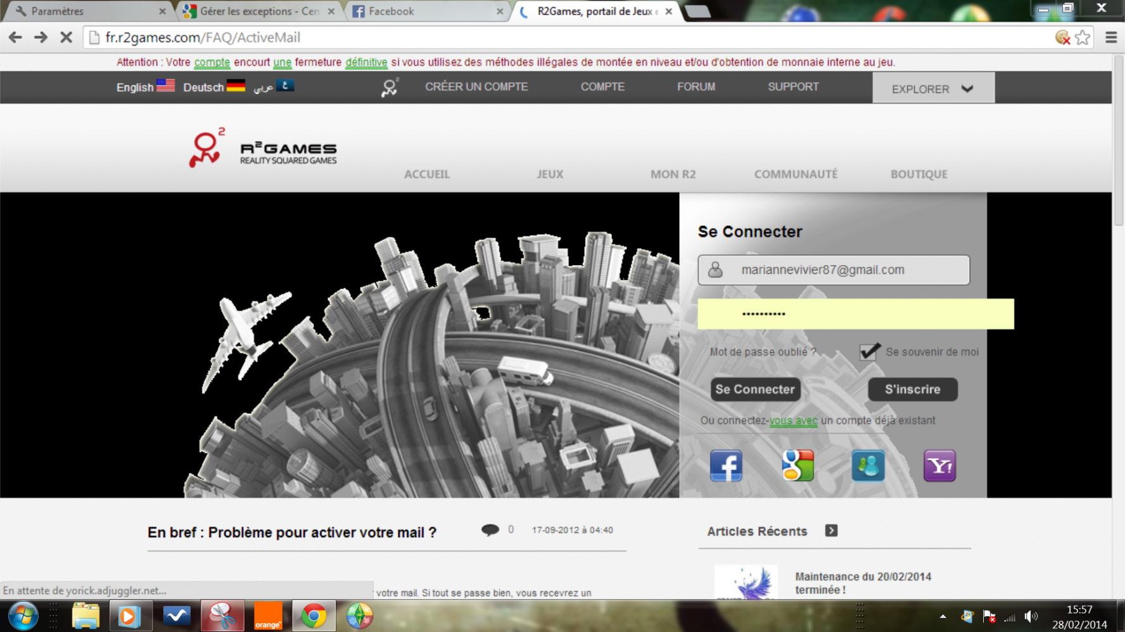Screen dimensions: 1125x632
Task: Click the S'inscrire button
Action: 912,389
